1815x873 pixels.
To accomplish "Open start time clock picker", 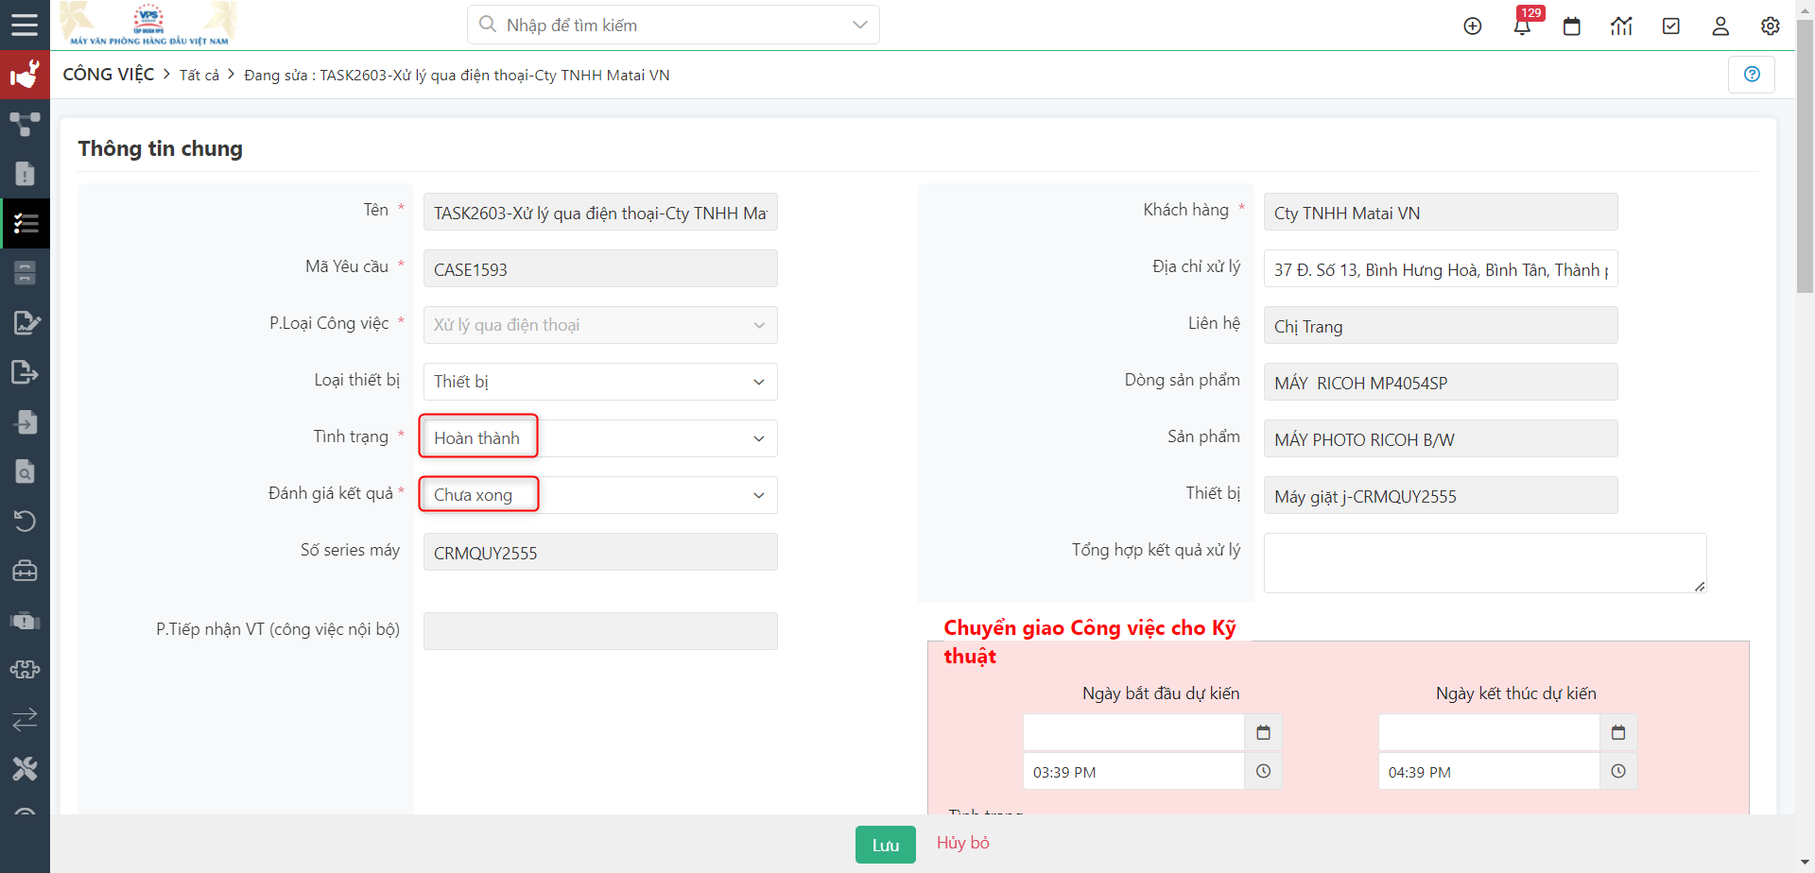I will coord(1263,771).
